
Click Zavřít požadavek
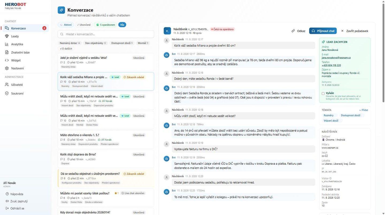[x=355, y=31]
